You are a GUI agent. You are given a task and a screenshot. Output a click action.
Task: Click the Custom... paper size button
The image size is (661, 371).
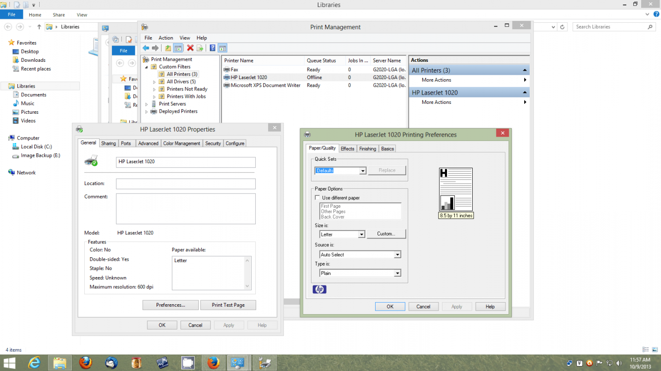pyautogui.click(x=386, y=234)
